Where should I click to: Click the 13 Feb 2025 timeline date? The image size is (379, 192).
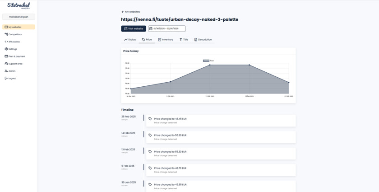128,150
